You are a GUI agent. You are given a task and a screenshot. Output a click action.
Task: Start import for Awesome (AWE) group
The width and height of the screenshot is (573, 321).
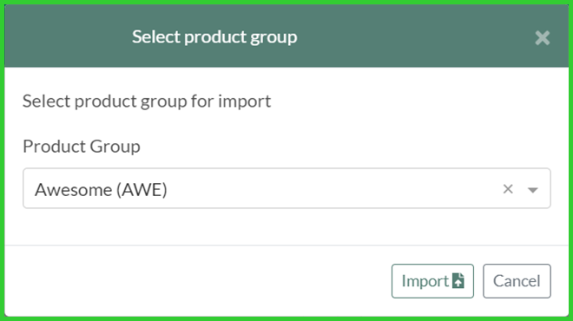(x=432, y=281)
